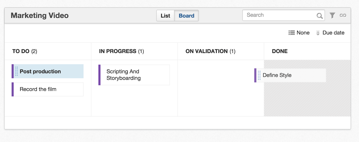Click the double-chevron sort icon
The image size is (359, 142).
318,33
